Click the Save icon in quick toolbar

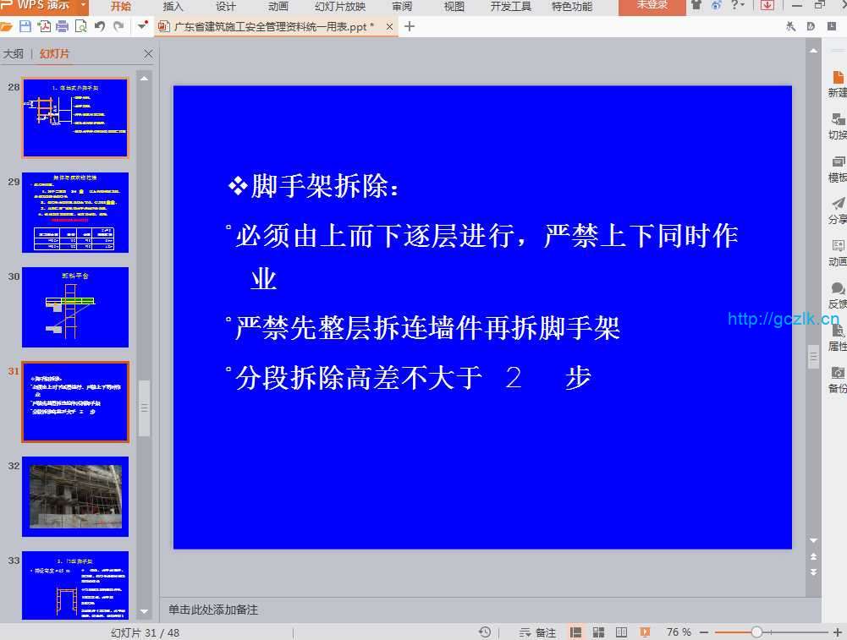coord(25,26)
